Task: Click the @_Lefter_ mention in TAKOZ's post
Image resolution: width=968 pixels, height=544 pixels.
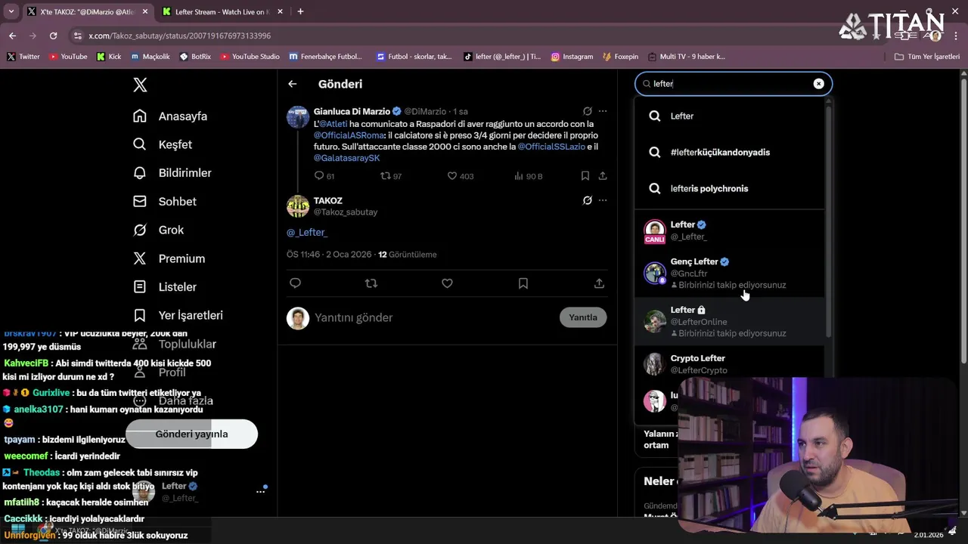Action: [x=307, y=233]
